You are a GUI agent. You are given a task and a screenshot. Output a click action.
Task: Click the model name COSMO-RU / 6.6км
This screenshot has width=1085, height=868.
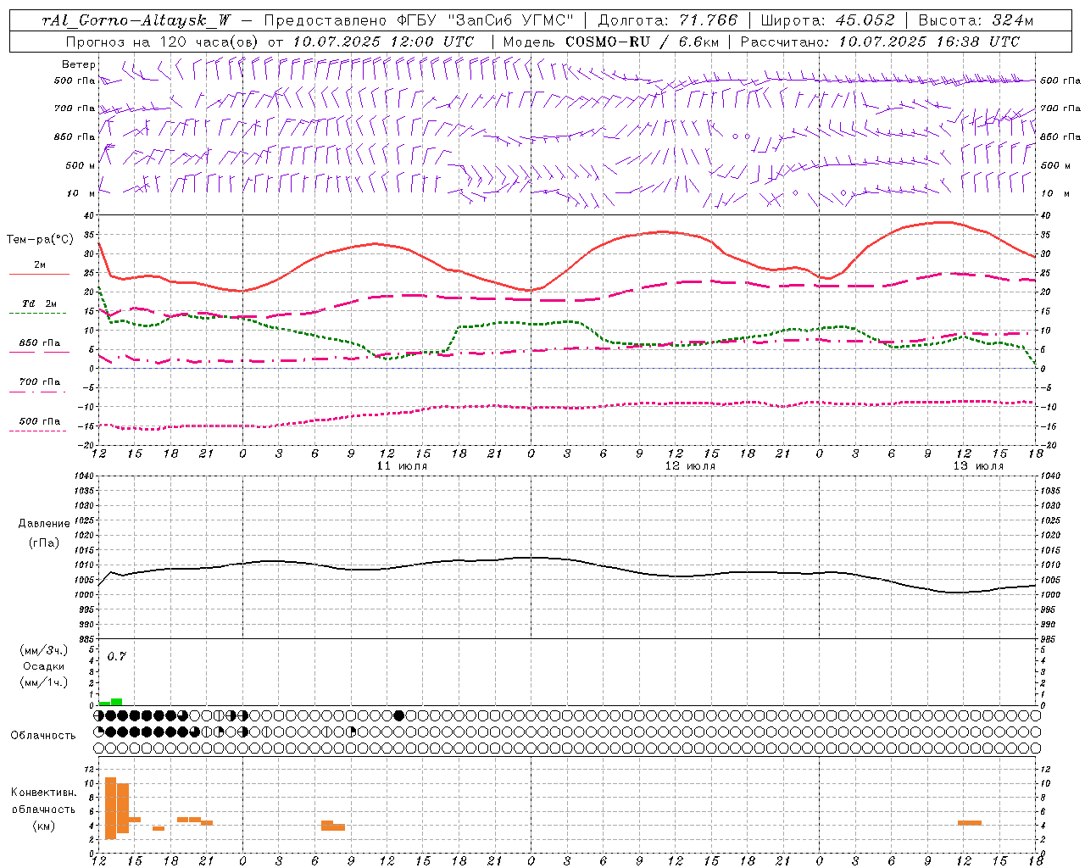(x=642, y=42)
